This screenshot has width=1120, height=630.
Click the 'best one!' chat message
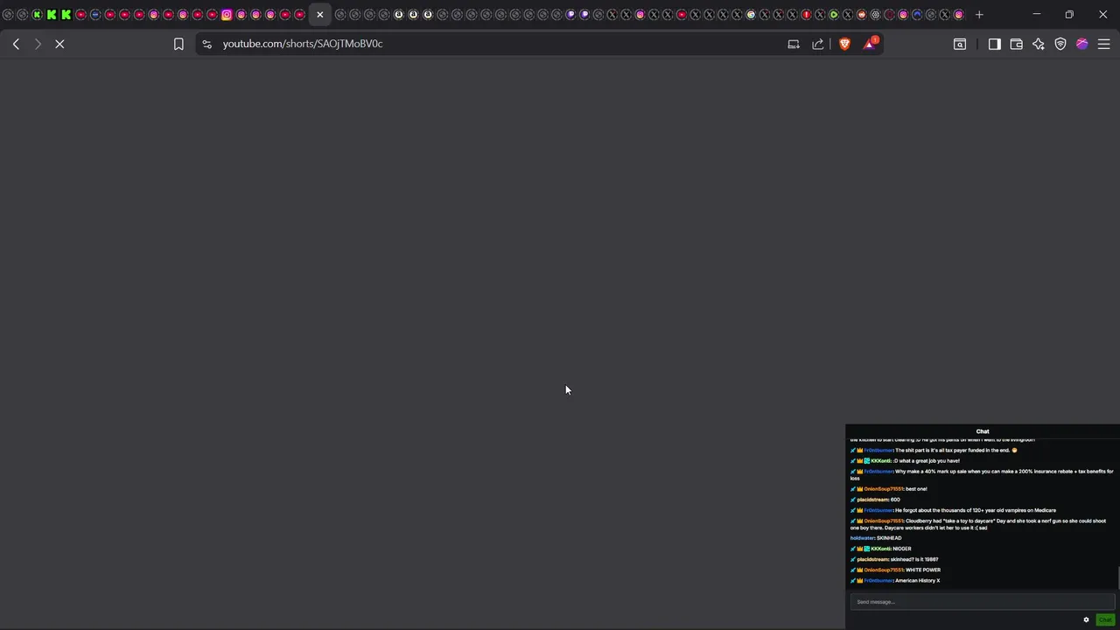tap(916, 489)
